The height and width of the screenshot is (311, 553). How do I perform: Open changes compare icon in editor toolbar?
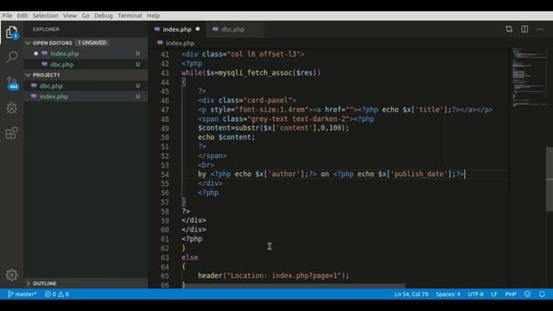[509, 29]
